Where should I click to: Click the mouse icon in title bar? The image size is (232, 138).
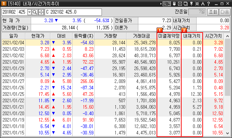coord(174,4)
